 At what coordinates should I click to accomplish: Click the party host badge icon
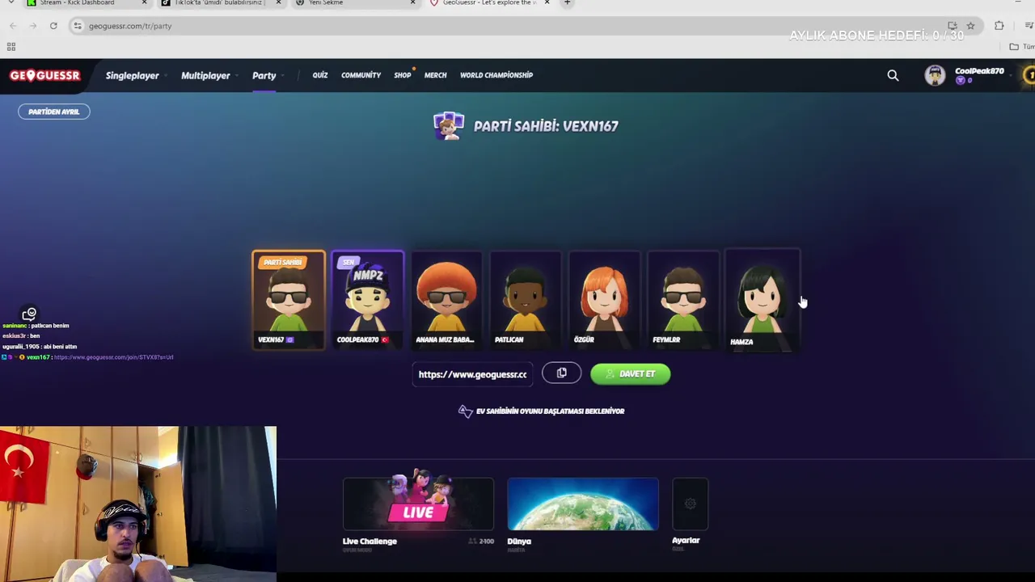(448, 126)
